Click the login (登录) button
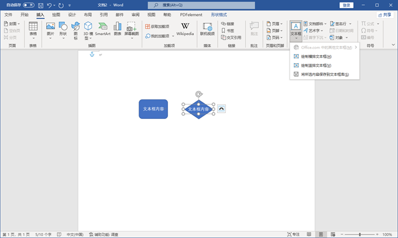 click(346, 5)
